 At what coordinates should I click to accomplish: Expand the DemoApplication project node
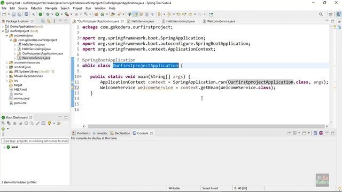3,27
